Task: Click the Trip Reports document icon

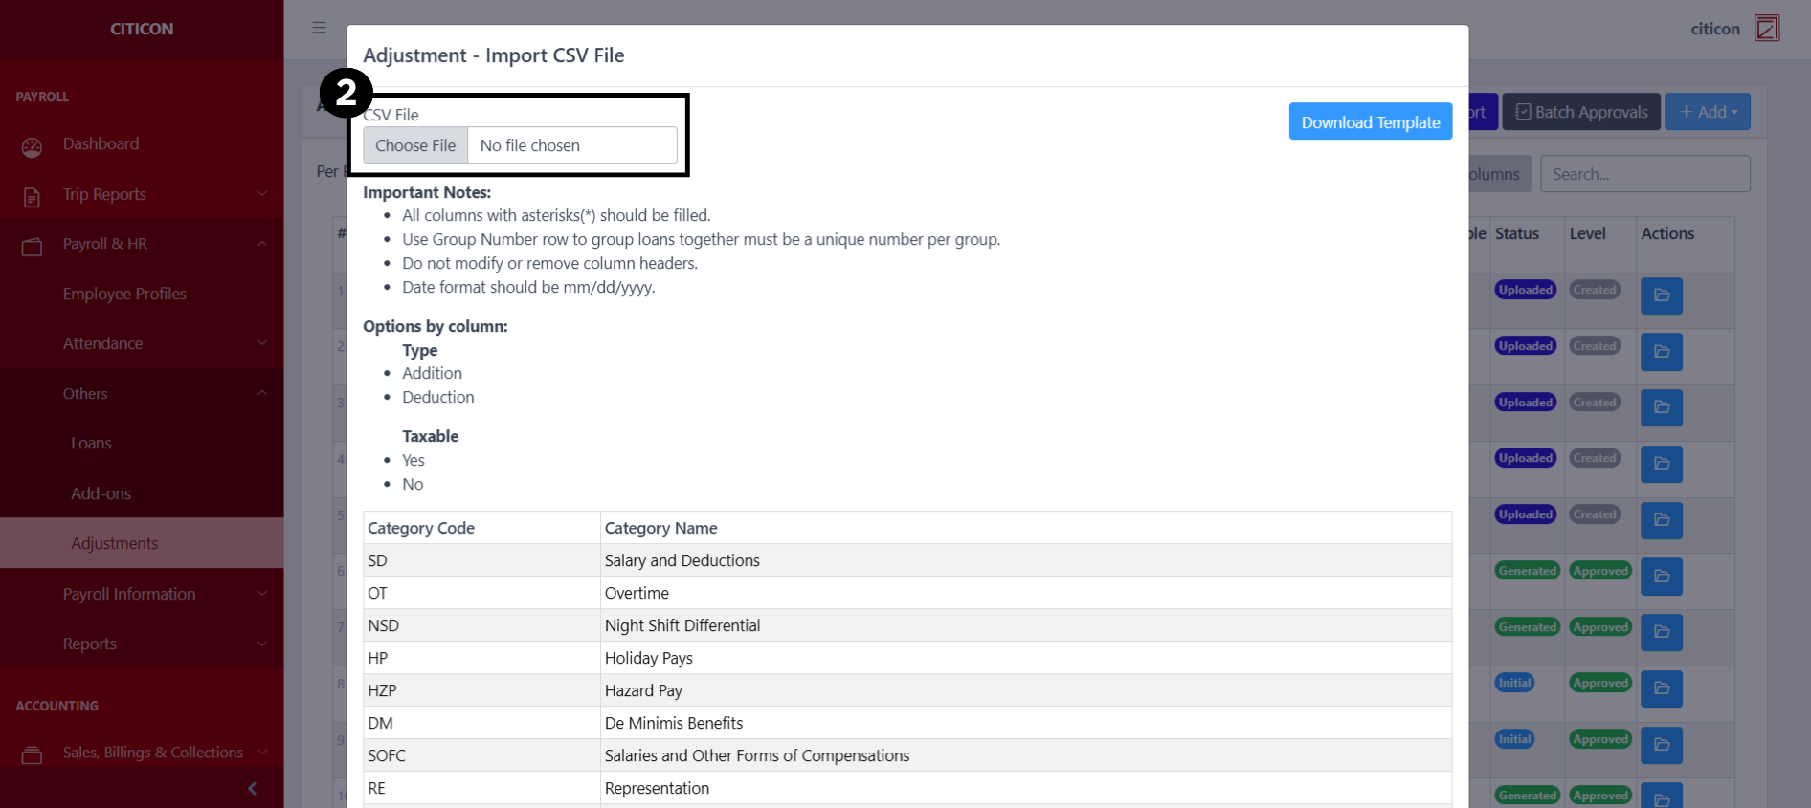Action: 32,197
